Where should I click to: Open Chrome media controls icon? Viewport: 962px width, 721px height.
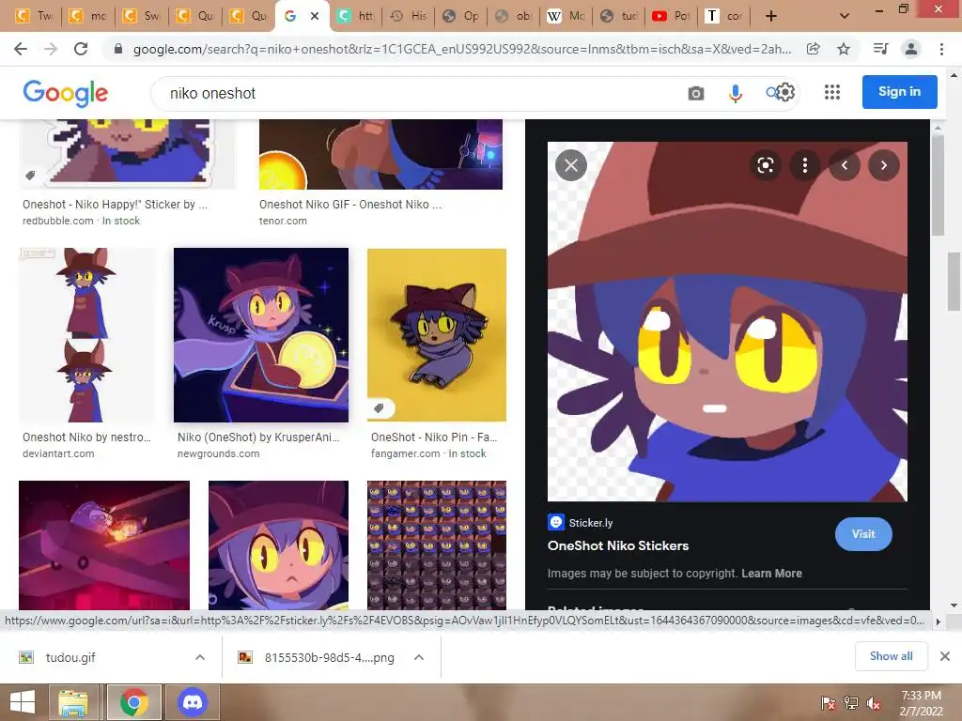tap(880, 49)
